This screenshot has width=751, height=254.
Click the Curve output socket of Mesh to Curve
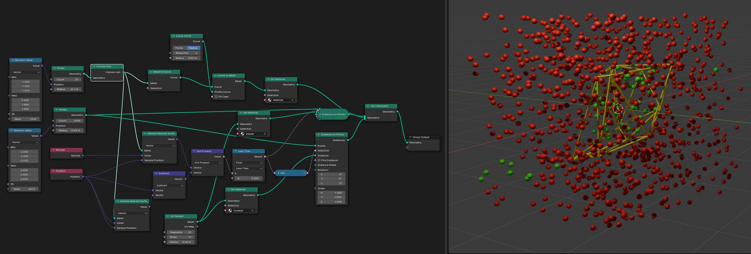coord(180,77)
